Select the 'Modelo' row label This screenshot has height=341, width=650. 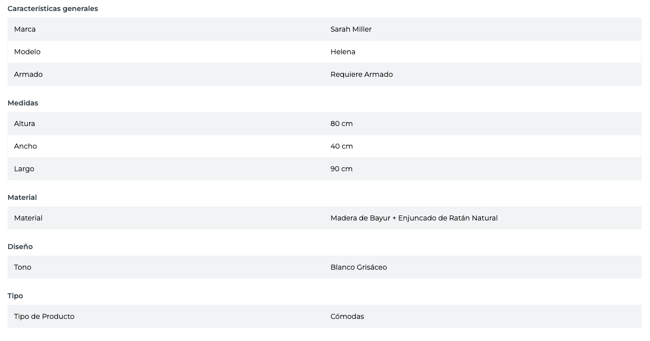click(x=27, y=52)
